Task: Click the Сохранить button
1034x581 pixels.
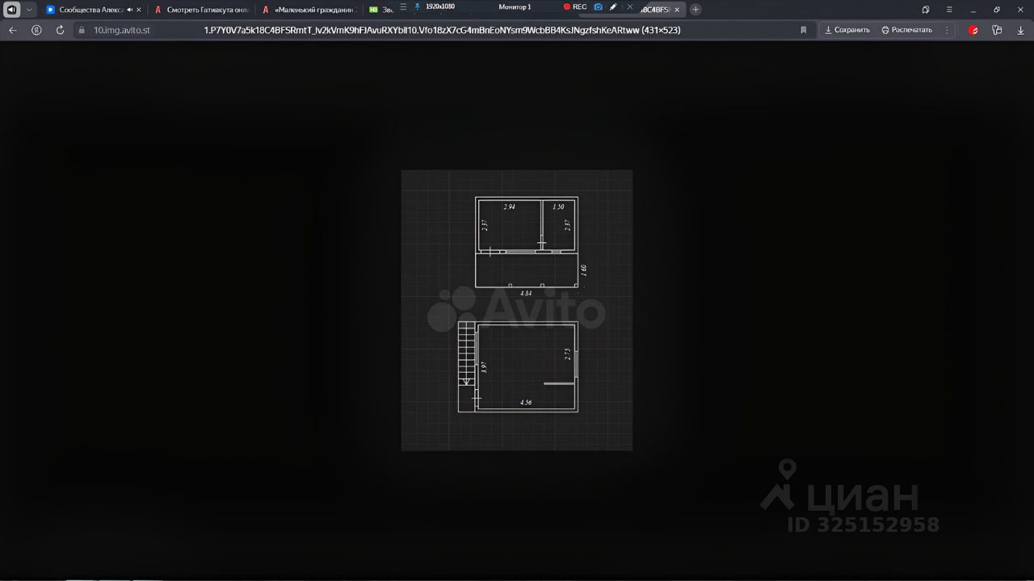Action: tap(847, 30)
